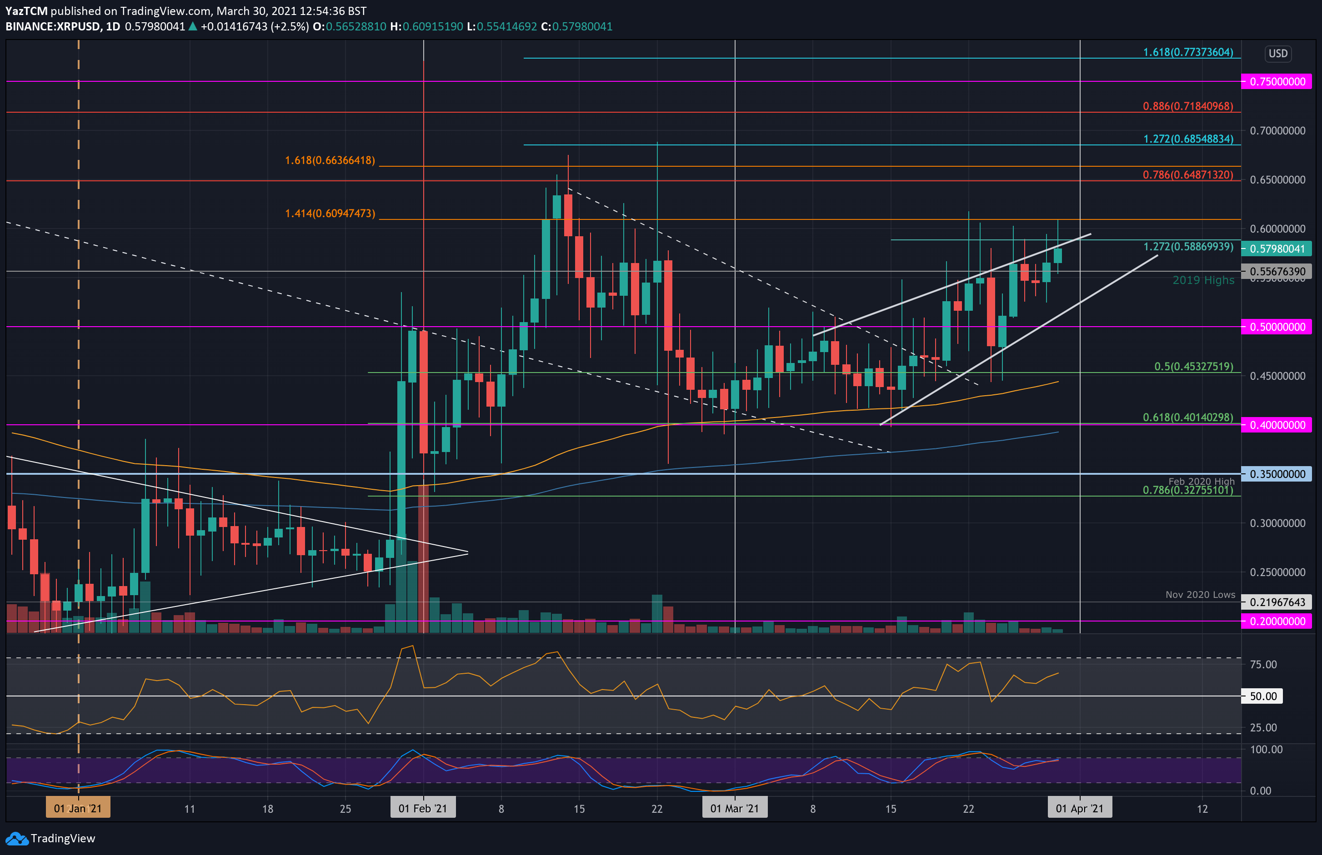The height and width of the screenshot is (855, 1322).
Task: Click the 0.45000000 price axis tick
Action: pyautogui.click(x=1277, y=376)
